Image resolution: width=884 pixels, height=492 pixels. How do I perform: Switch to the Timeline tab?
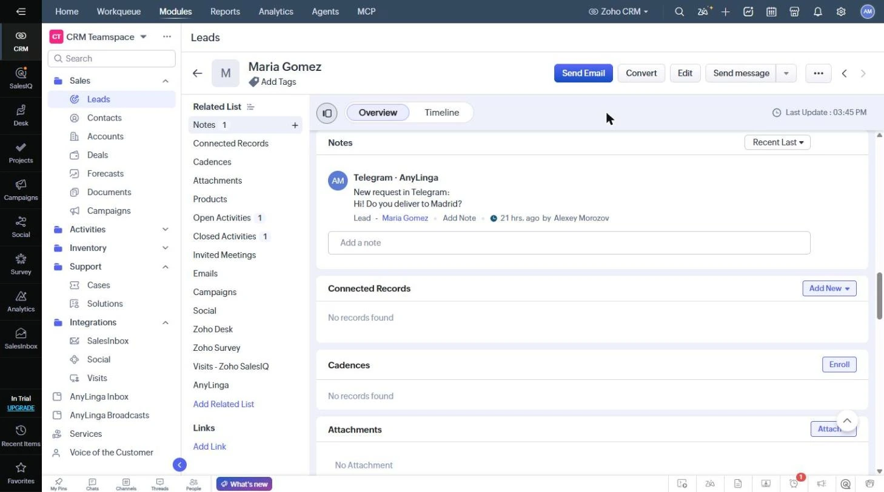click(441, 113)
